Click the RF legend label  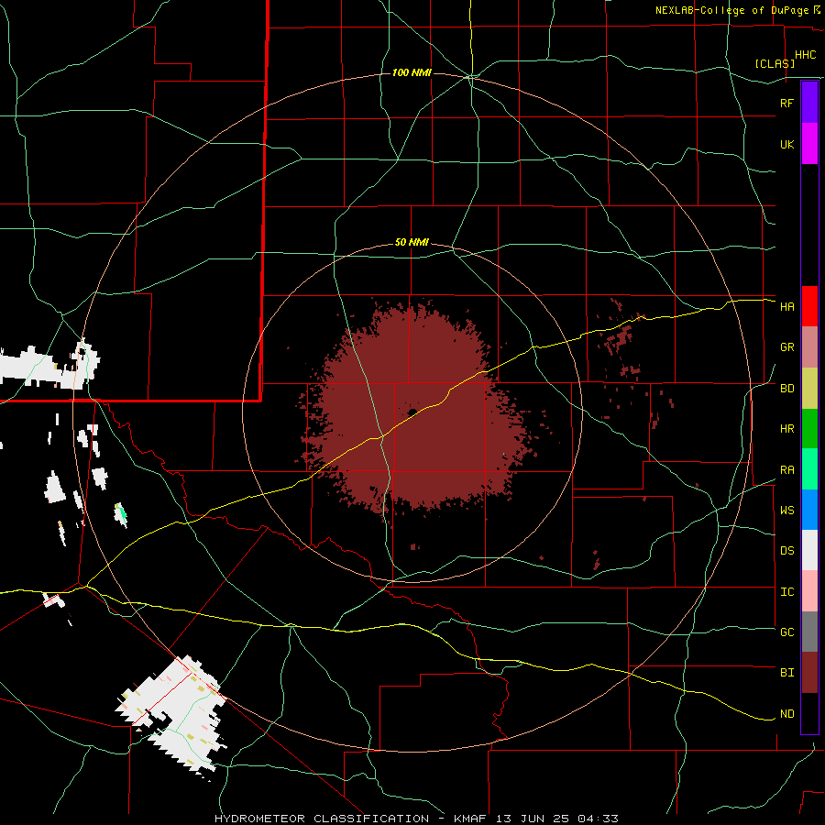(786, 103)
